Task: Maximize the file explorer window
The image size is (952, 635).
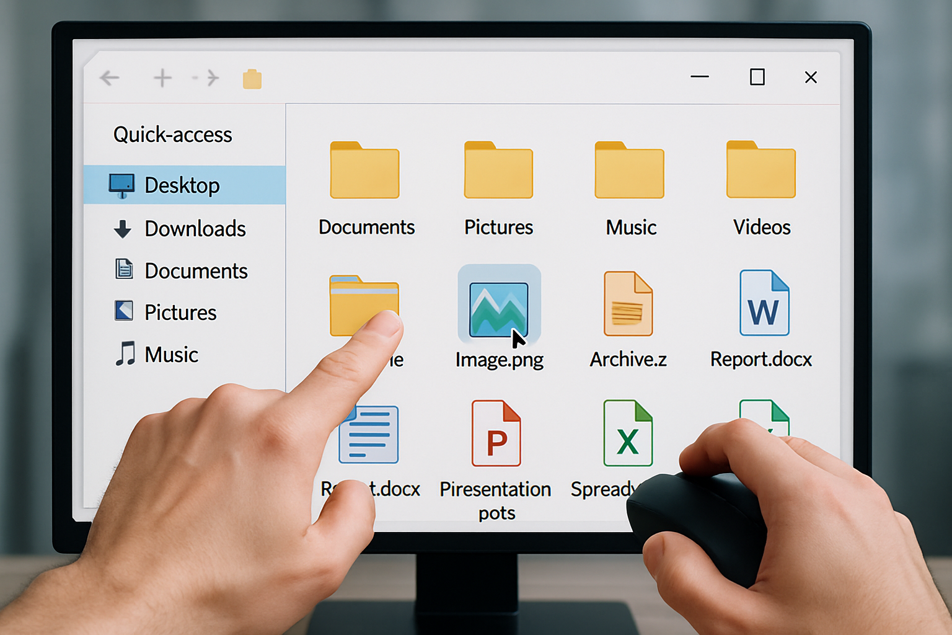Action: (x=757, y=78)
